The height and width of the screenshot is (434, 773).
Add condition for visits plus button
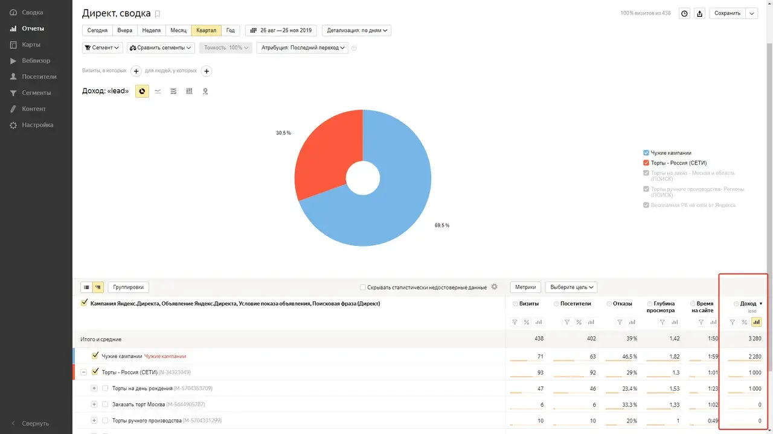pyautogui.click(x=136, y=71)
